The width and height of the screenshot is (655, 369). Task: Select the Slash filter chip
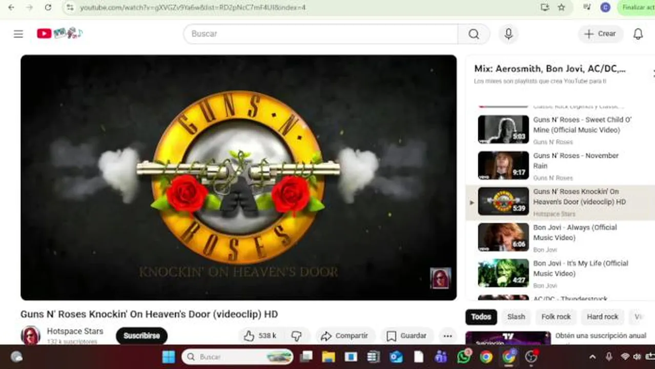coord(516,317)
